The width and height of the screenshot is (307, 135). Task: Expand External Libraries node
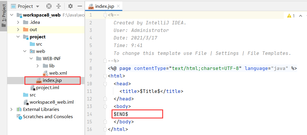click(12, 109)
